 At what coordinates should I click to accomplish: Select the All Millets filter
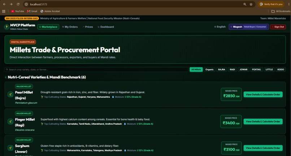point(196,70)
